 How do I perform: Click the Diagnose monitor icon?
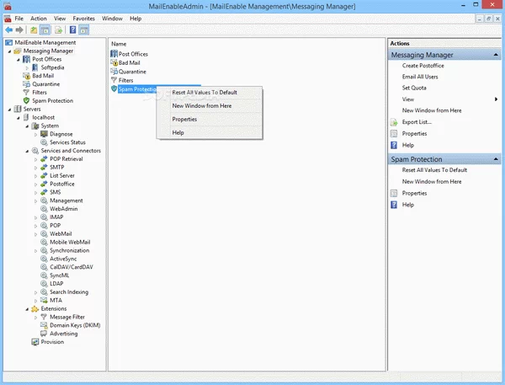44,134
